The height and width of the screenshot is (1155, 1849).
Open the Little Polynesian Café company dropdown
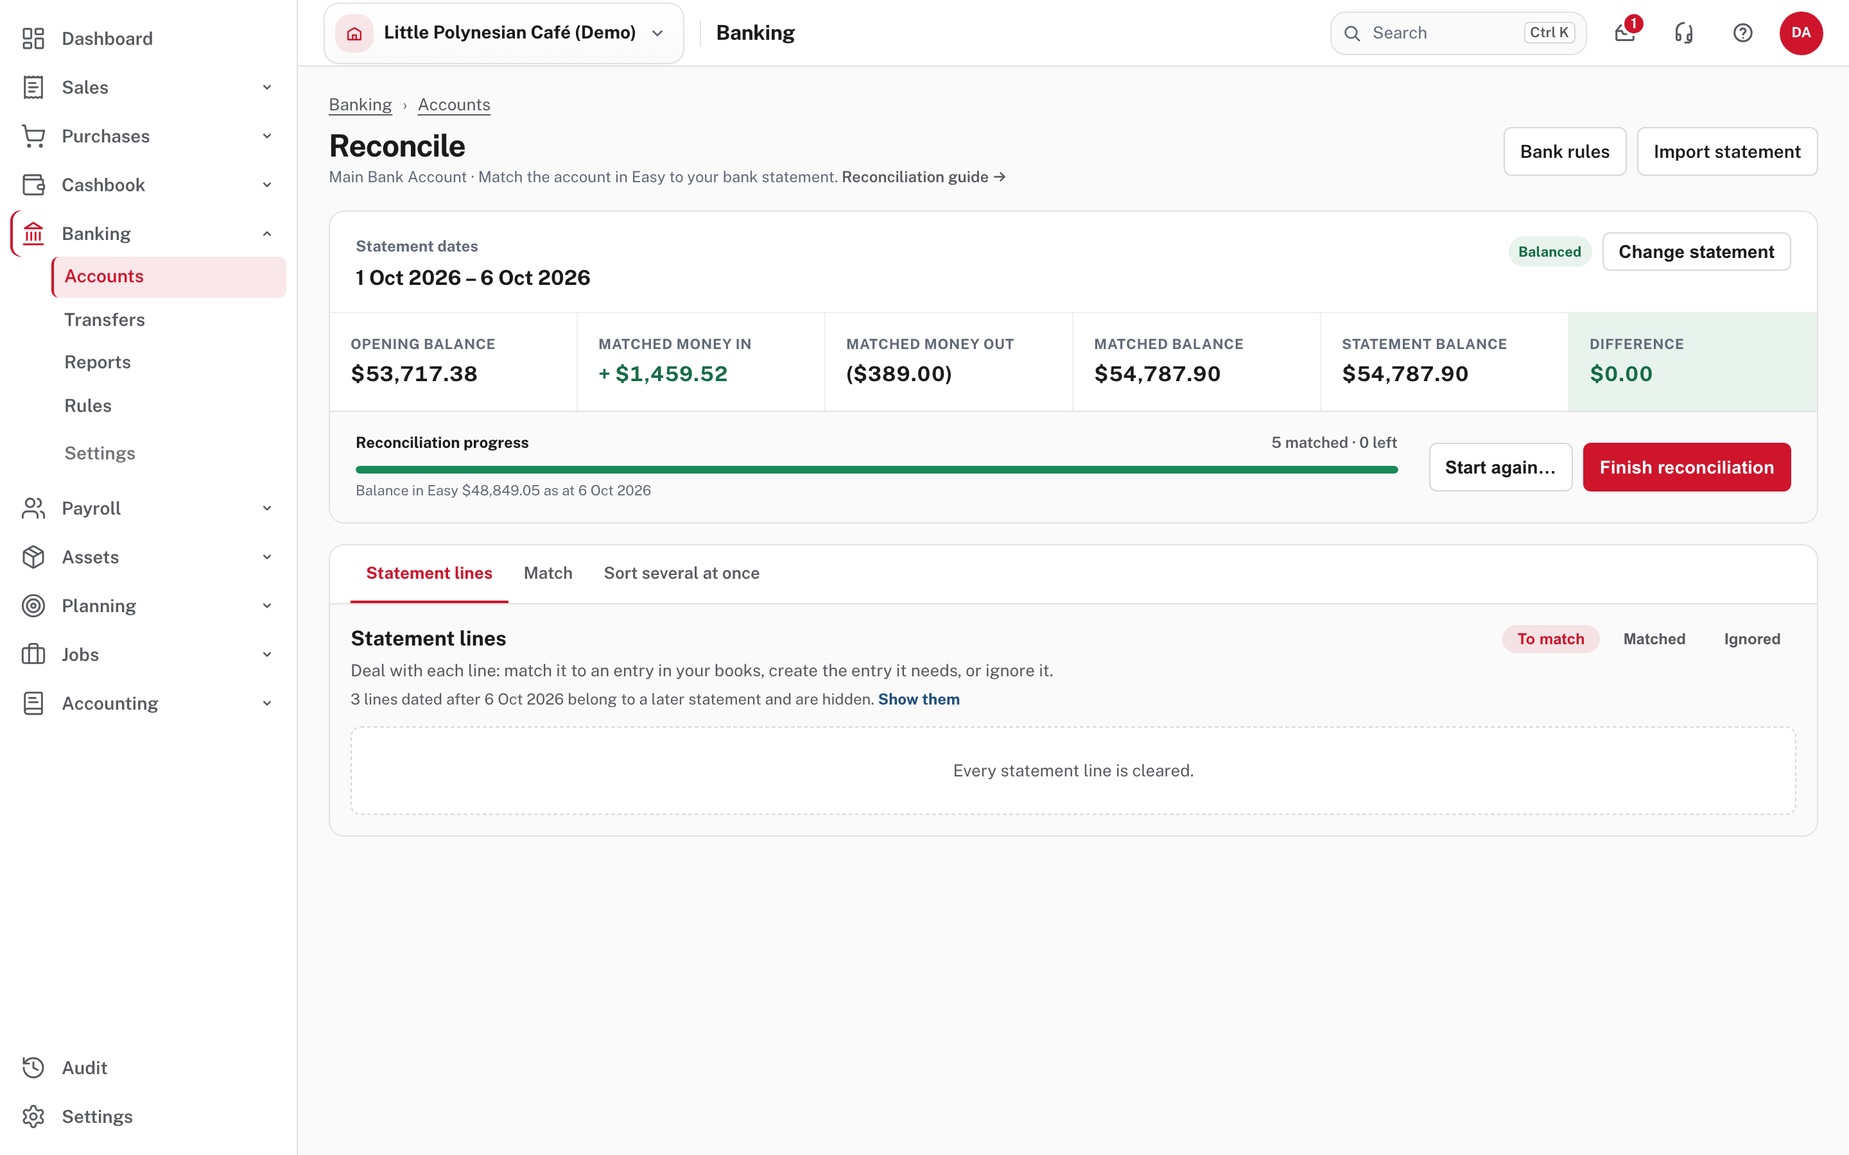tap(503, 33)
